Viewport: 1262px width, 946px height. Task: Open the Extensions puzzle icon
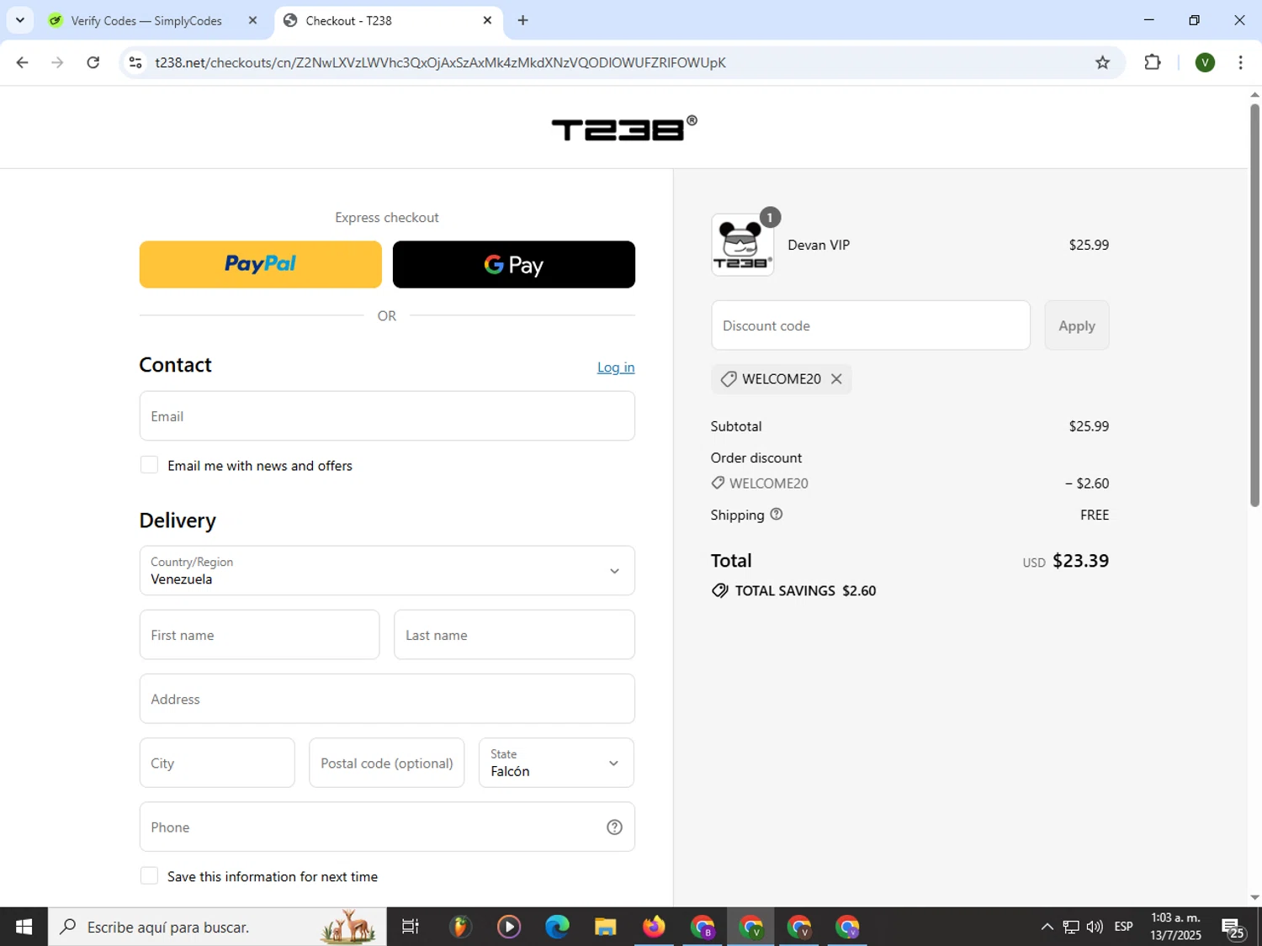pyautogui.click(x=1153, y=62)
